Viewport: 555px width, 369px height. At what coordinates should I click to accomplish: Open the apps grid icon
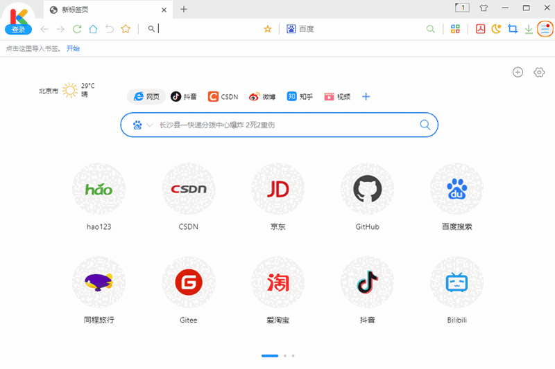455,29
